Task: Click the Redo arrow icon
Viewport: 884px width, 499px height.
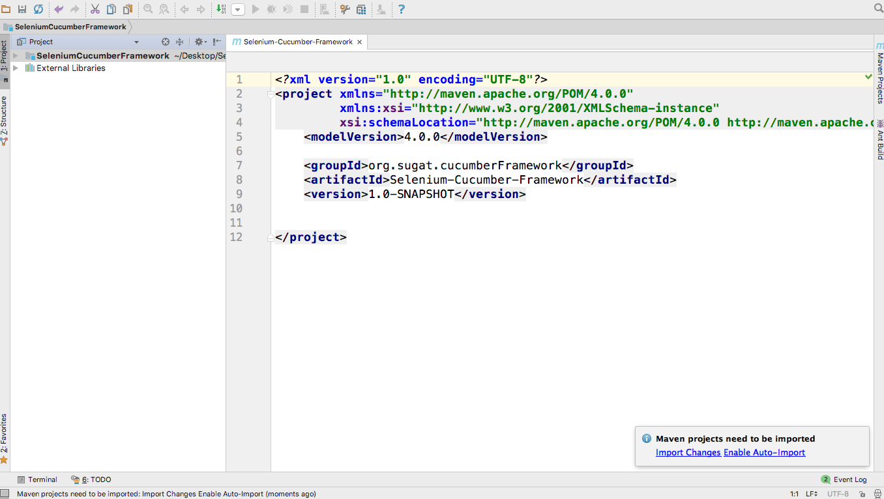Action: pos(75,9)
